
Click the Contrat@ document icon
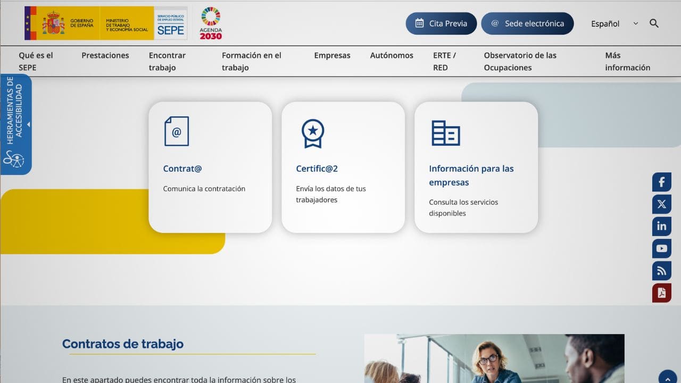176,131
